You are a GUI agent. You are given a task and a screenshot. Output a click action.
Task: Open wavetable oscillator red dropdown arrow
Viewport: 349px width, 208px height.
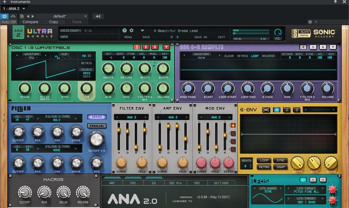pos(166,47)
